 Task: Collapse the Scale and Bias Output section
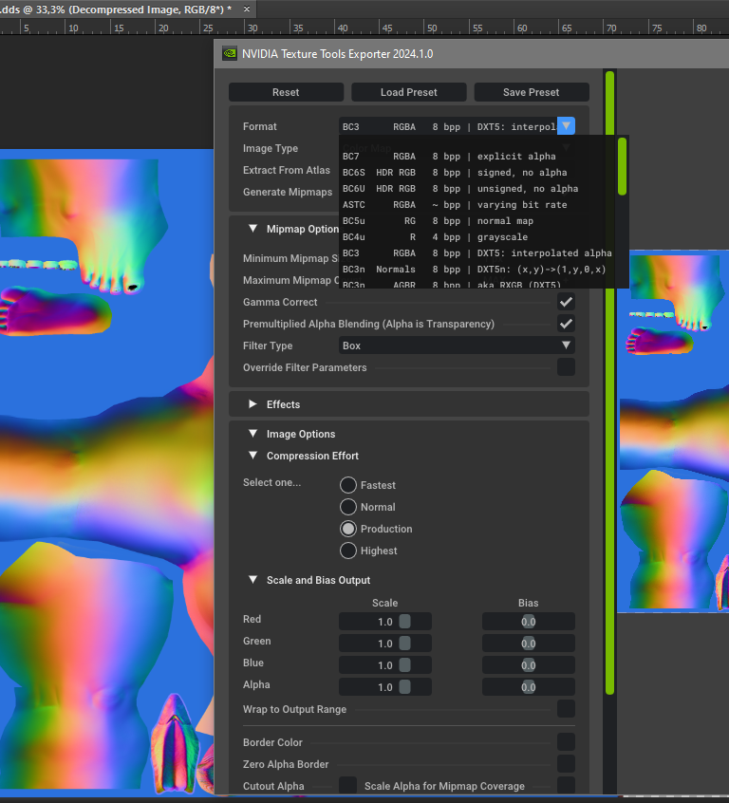(253, 580)
